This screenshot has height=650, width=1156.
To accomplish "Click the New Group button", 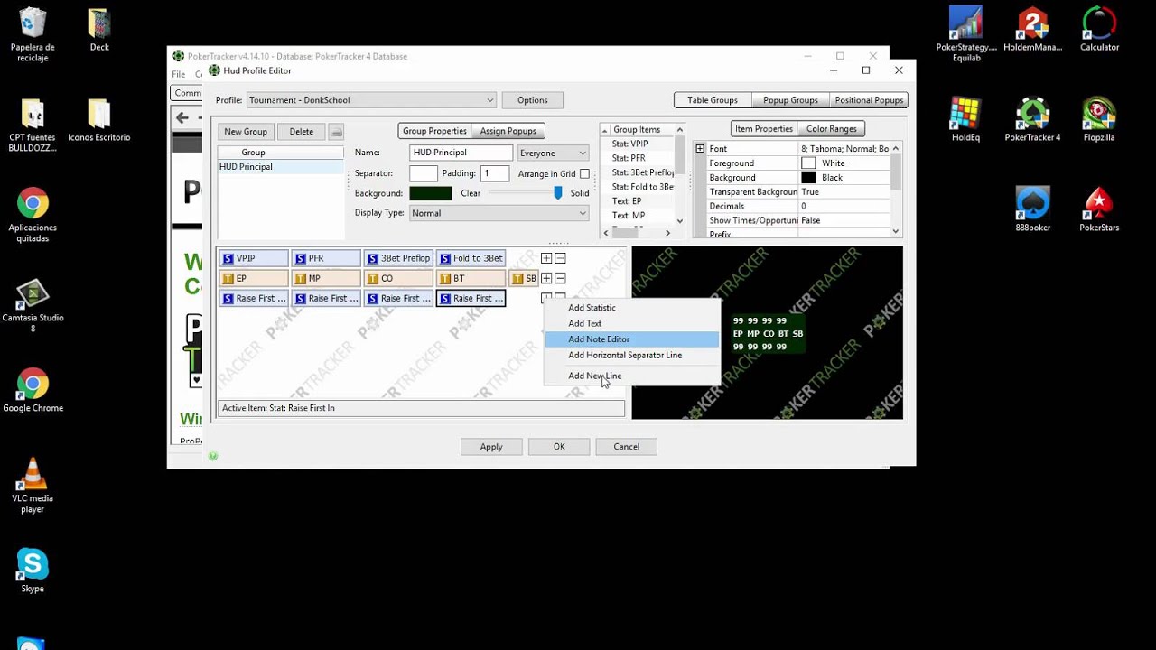I will (246, 132).
